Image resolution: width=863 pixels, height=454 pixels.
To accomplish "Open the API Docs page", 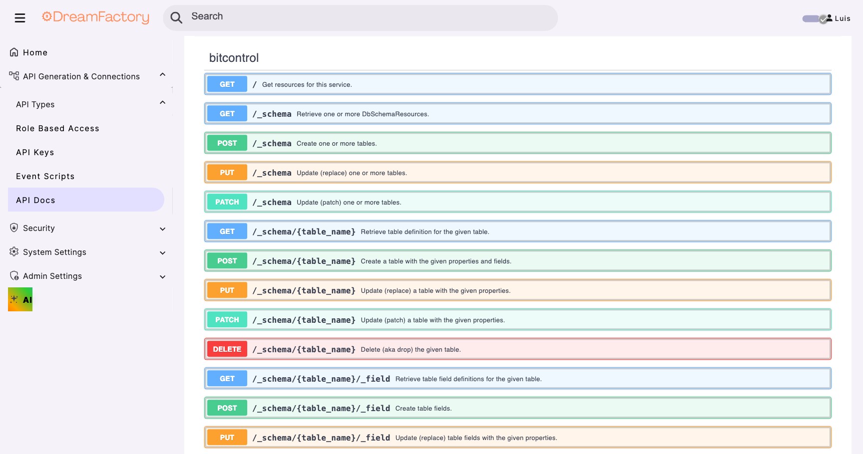I will 35,200.
